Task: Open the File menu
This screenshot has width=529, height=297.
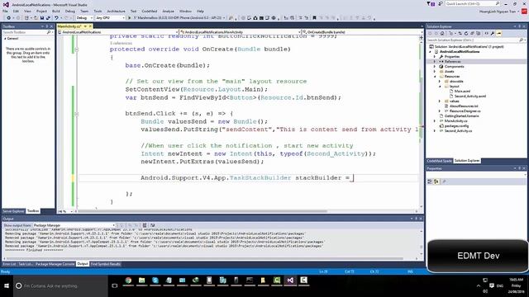Action: tap(5, 11)
